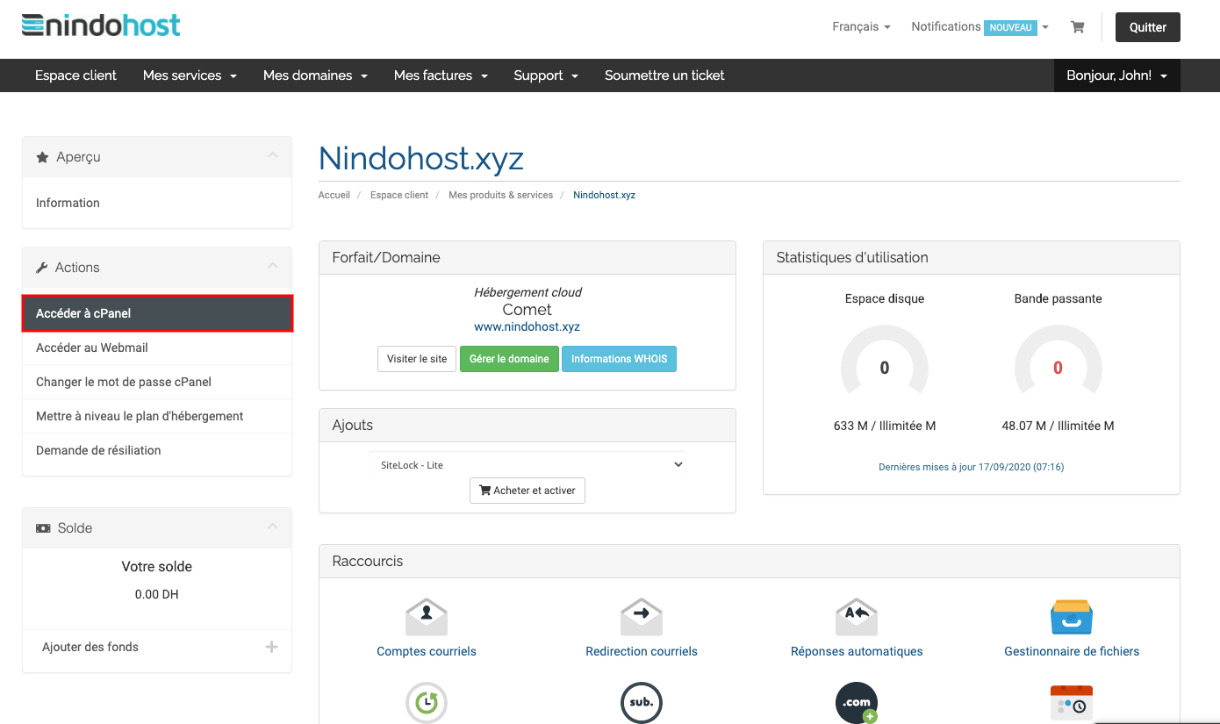The width and height of the screenshot is (1220, 724).
Task: Open Information in Aperçu panel
Action: [157, 203]
